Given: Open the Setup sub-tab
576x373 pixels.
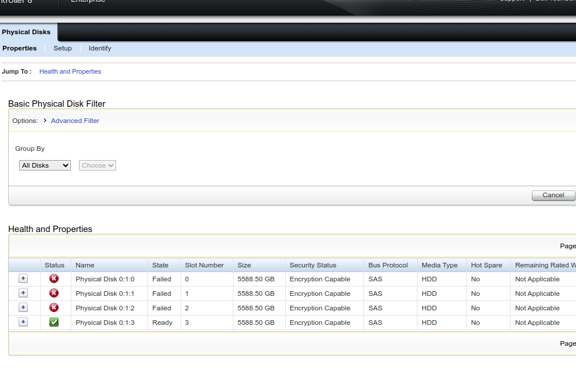Looking at the screenshot, I should [x=63, y=48].
